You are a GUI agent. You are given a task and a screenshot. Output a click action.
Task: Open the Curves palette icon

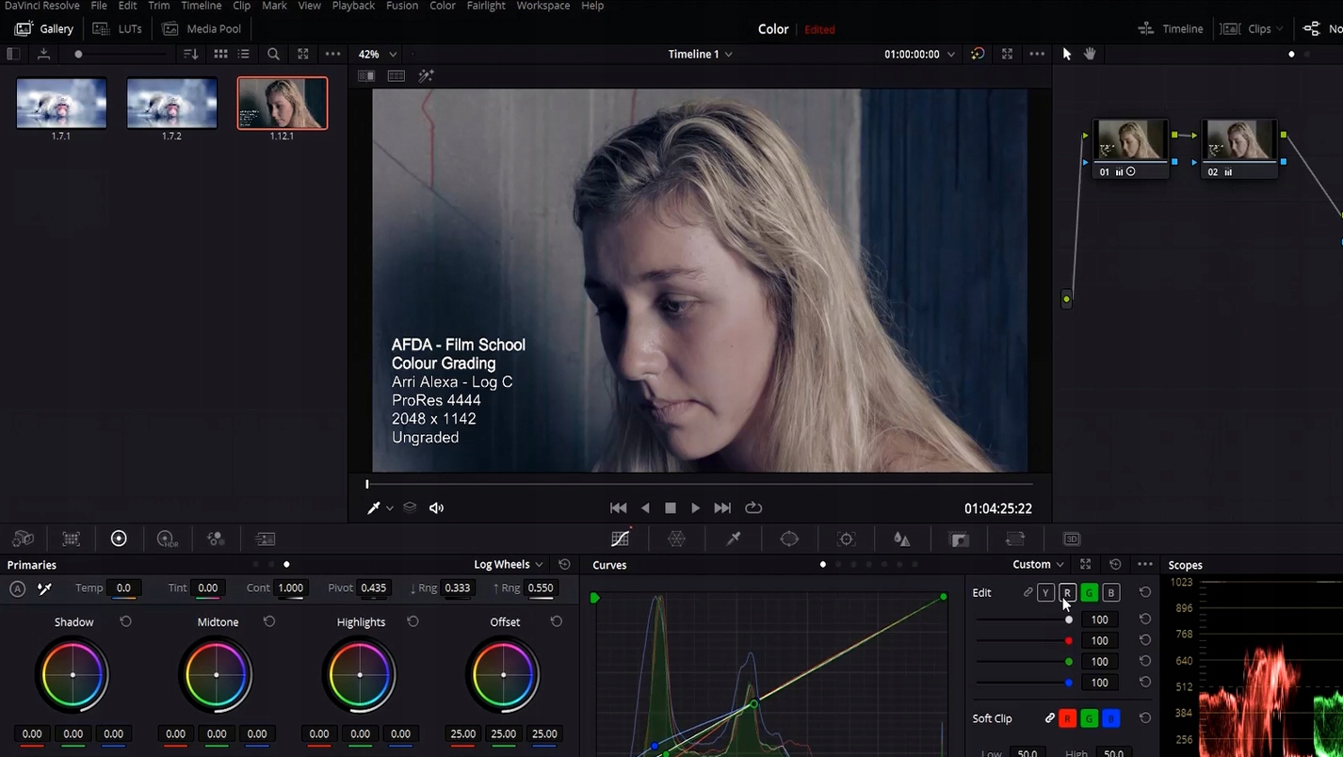coord(620,539)
